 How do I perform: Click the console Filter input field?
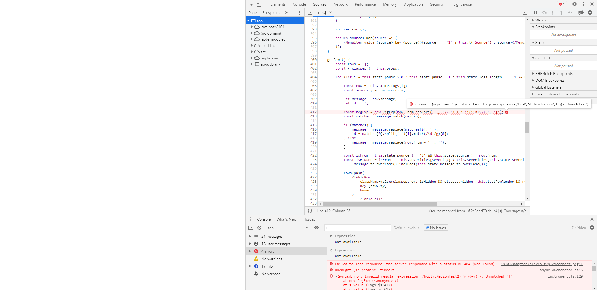click(x=358, y=228)
